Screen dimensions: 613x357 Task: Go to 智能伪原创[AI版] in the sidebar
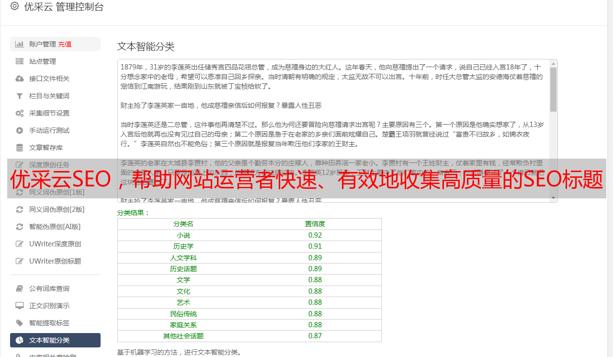coord(55,227)
